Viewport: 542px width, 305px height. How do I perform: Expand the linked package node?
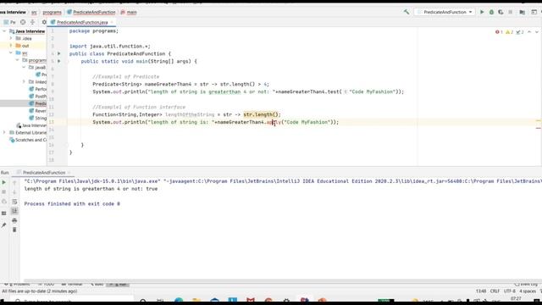pos(24,82)
